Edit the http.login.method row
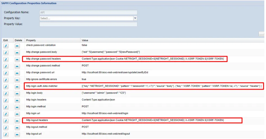The height and width of the screenshot is (139, 266). (x=6, y=107)
